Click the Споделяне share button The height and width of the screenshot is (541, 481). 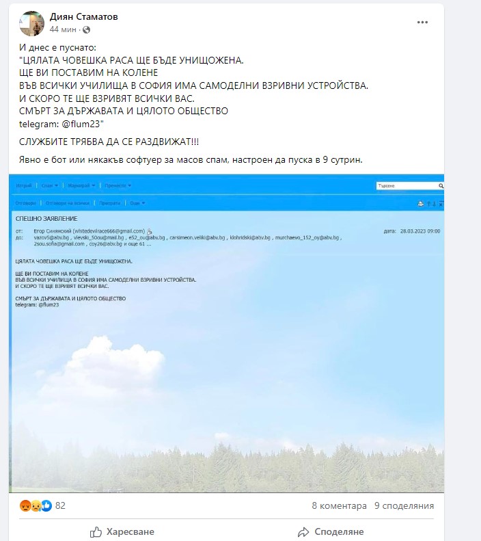331,531
